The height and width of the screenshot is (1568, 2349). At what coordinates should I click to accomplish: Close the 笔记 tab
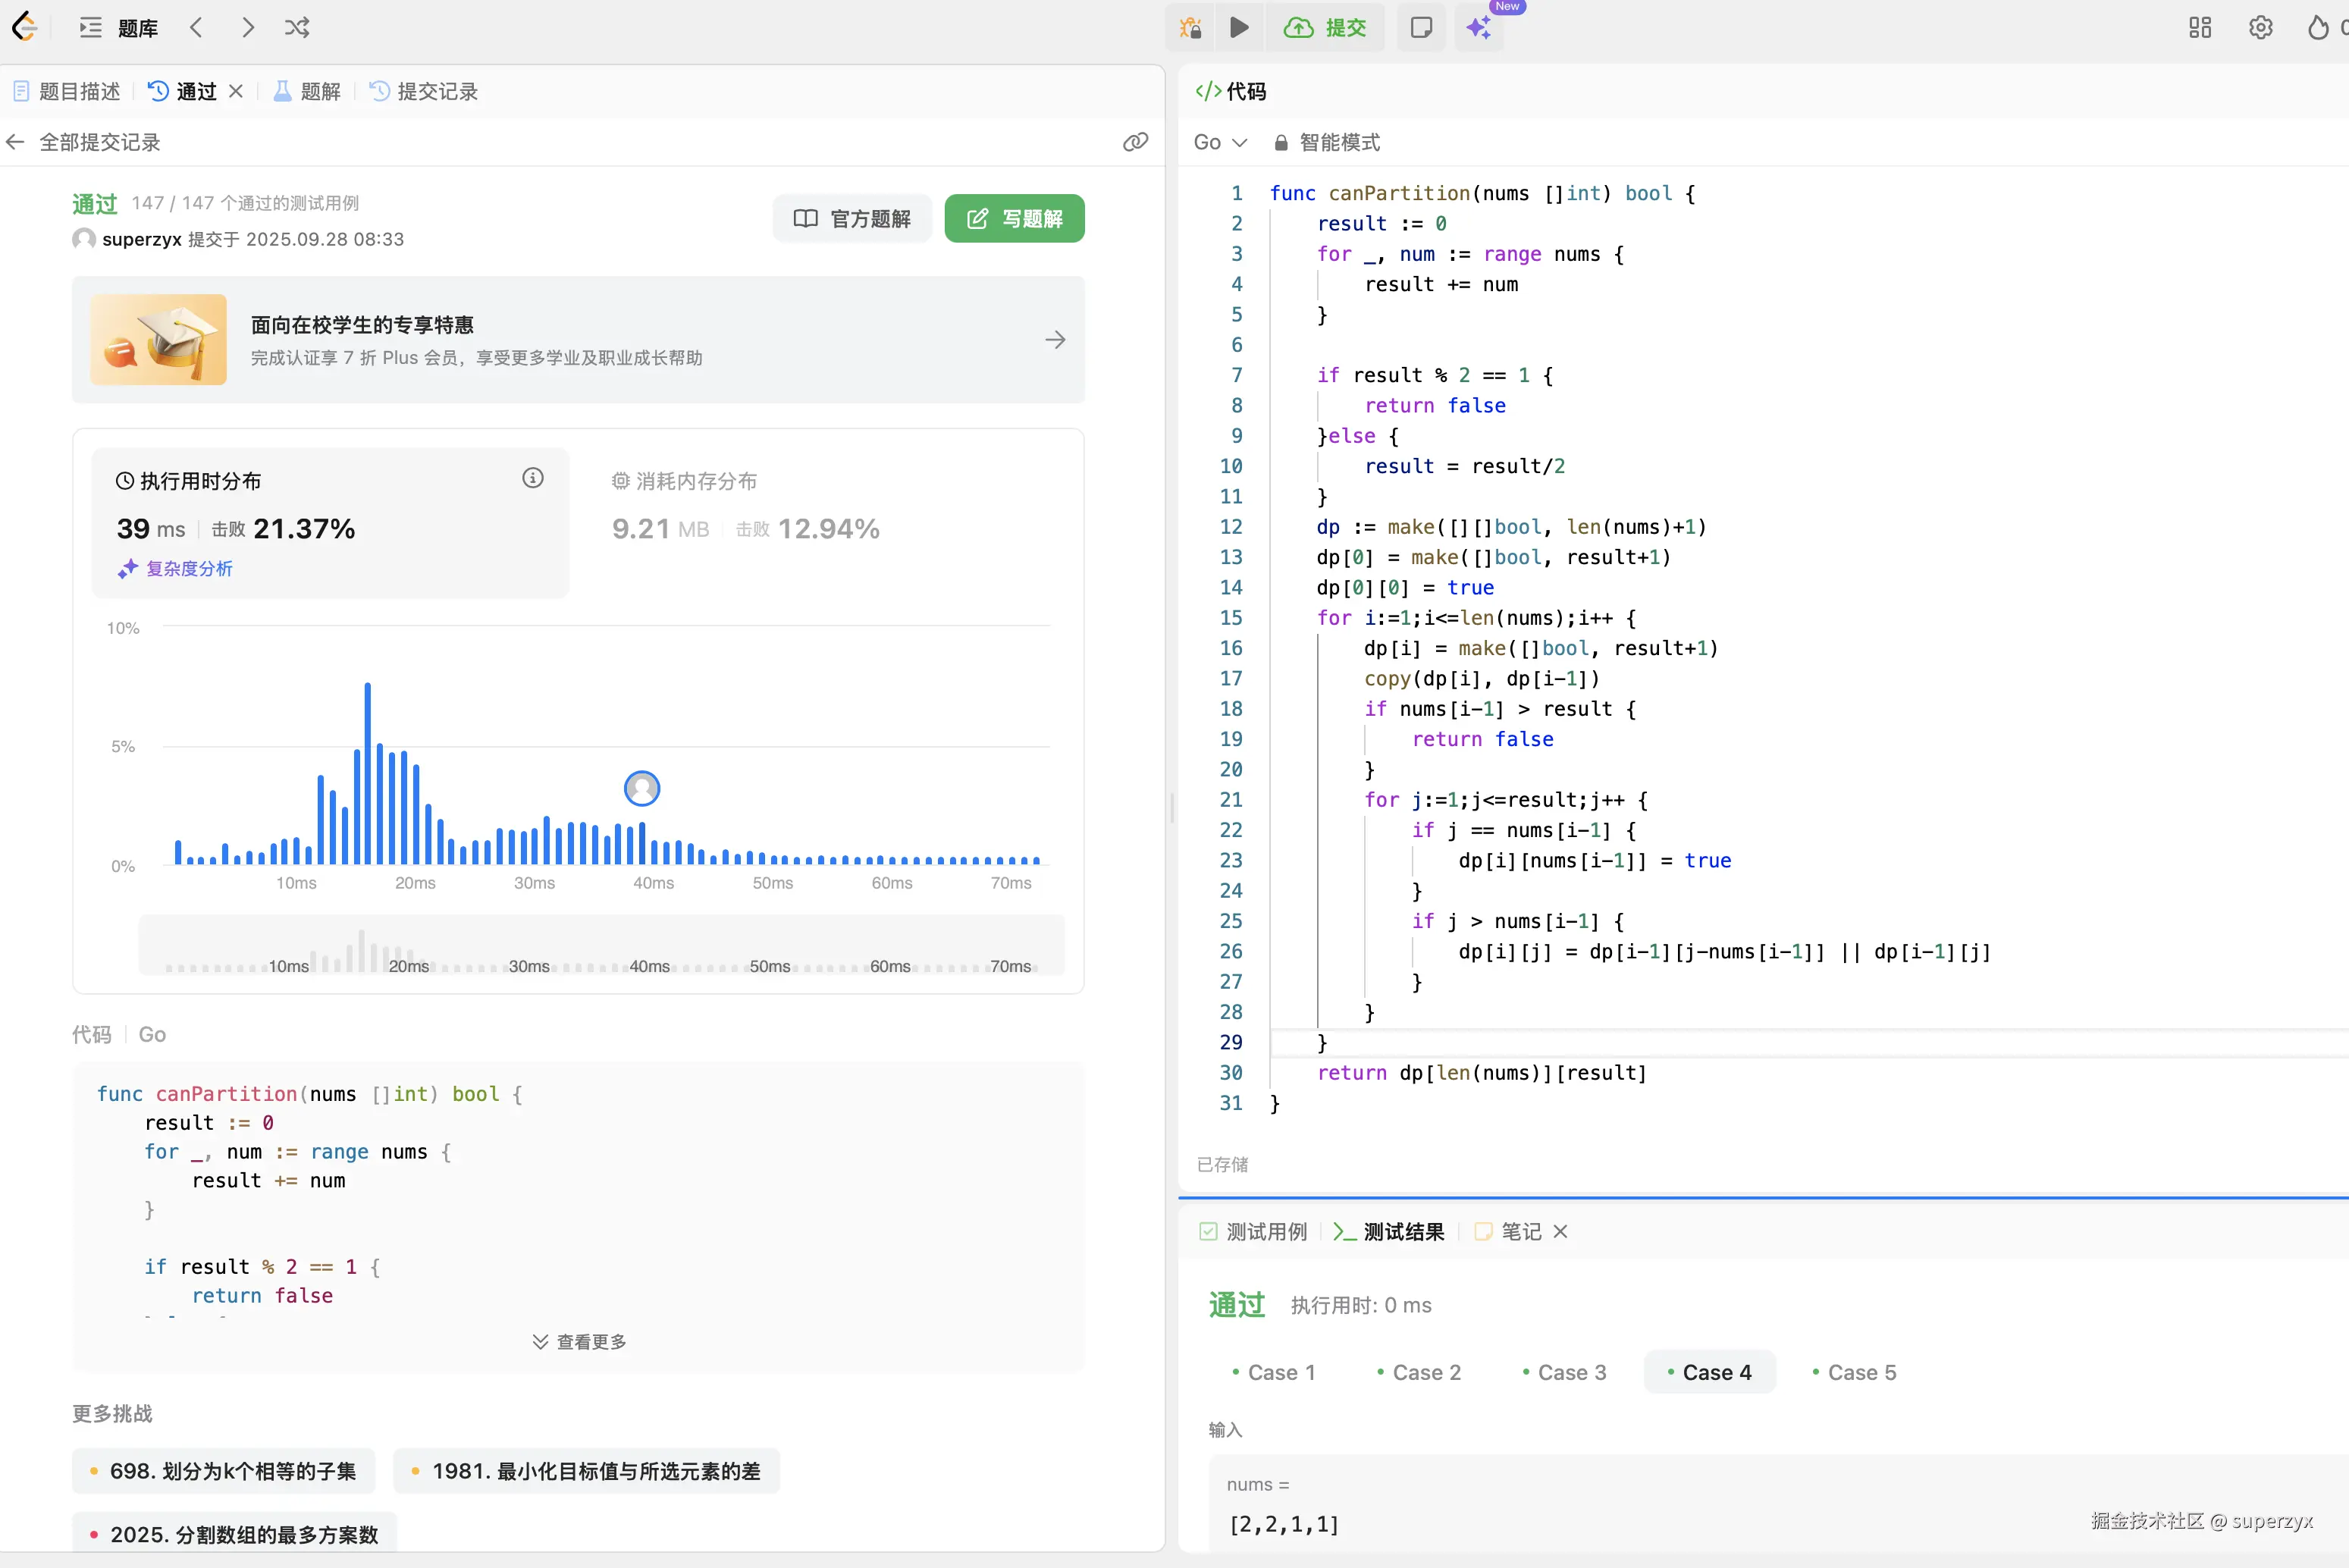pyautogui.click(x=1560, y=1232)
